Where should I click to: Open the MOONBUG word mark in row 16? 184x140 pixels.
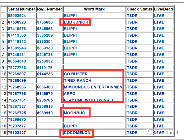click(x=75, y=113)
